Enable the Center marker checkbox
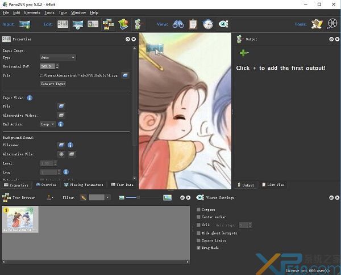341x275 pixels. 198,217
